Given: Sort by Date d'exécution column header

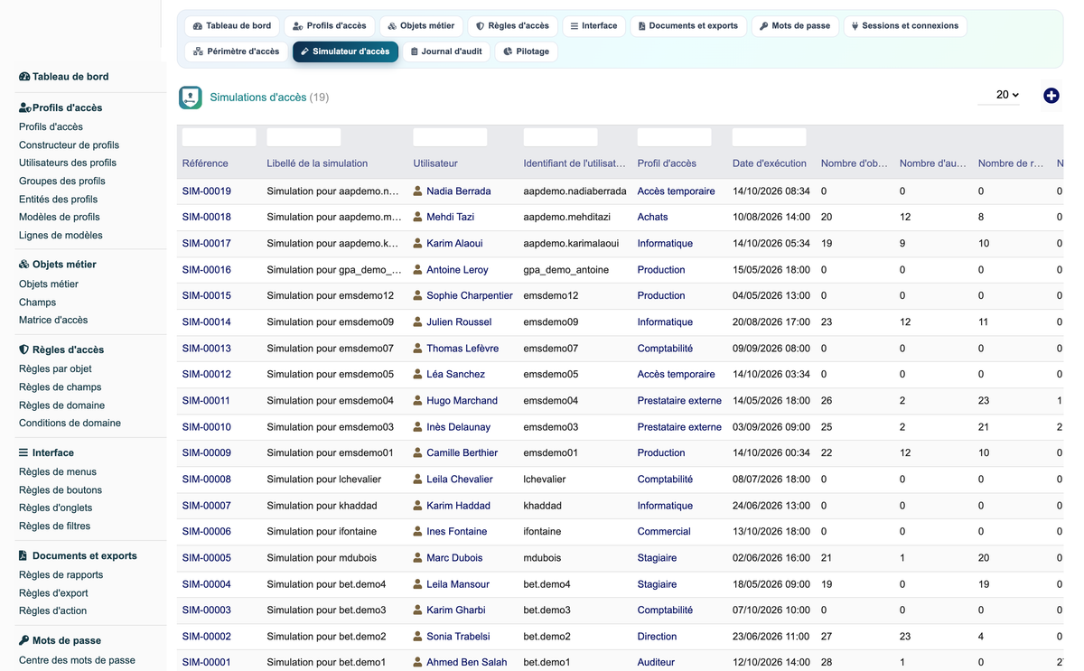Looking at the screenshot, I should pyautogui.click(x=770, y=163).
